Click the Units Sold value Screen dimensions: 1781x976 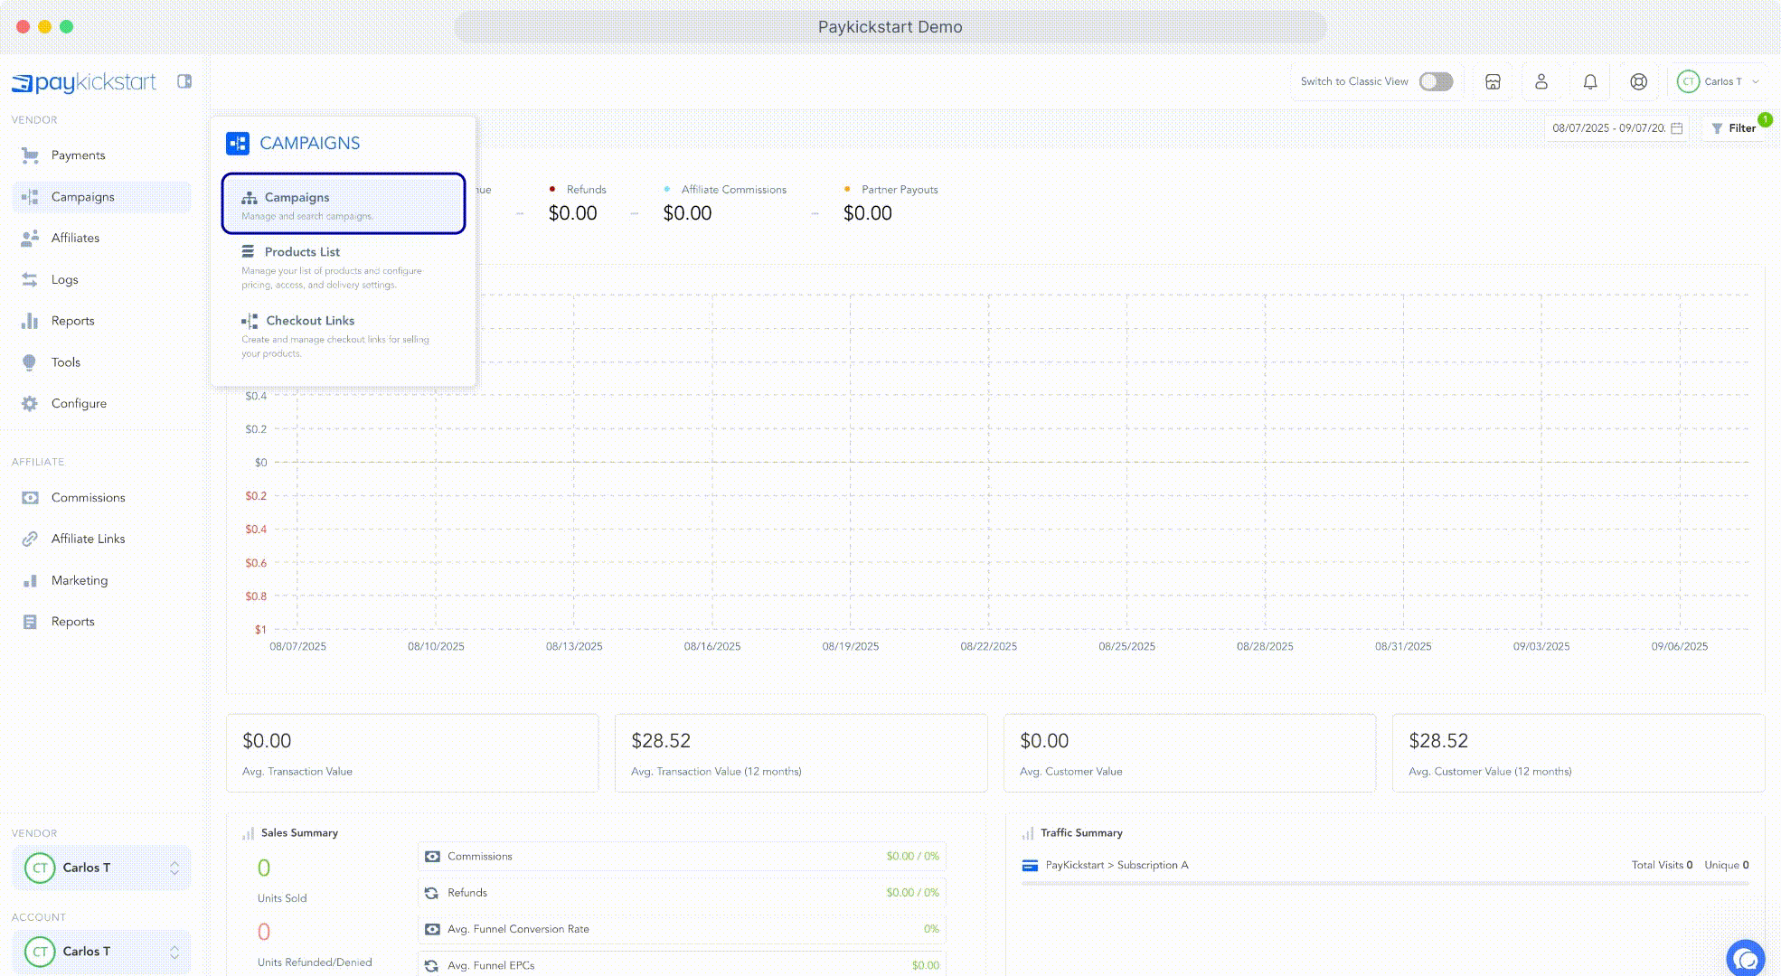click(264, 868)
